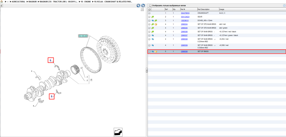
Task: Select the SET OF RINGS description
Action: (x=203, y=52)
